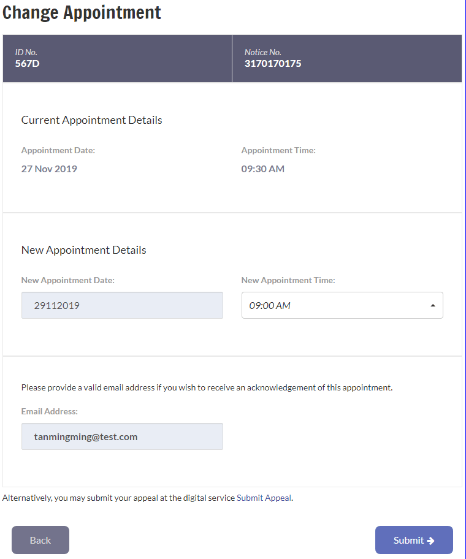Viewport: 466px width, 559px height.
Task: Click the Email Address field label
Action: click(x=47, y=411)
